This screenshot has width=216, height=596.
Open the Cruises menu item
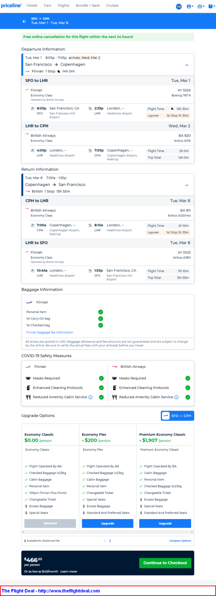pyautogui.click(x=112, y=5)
